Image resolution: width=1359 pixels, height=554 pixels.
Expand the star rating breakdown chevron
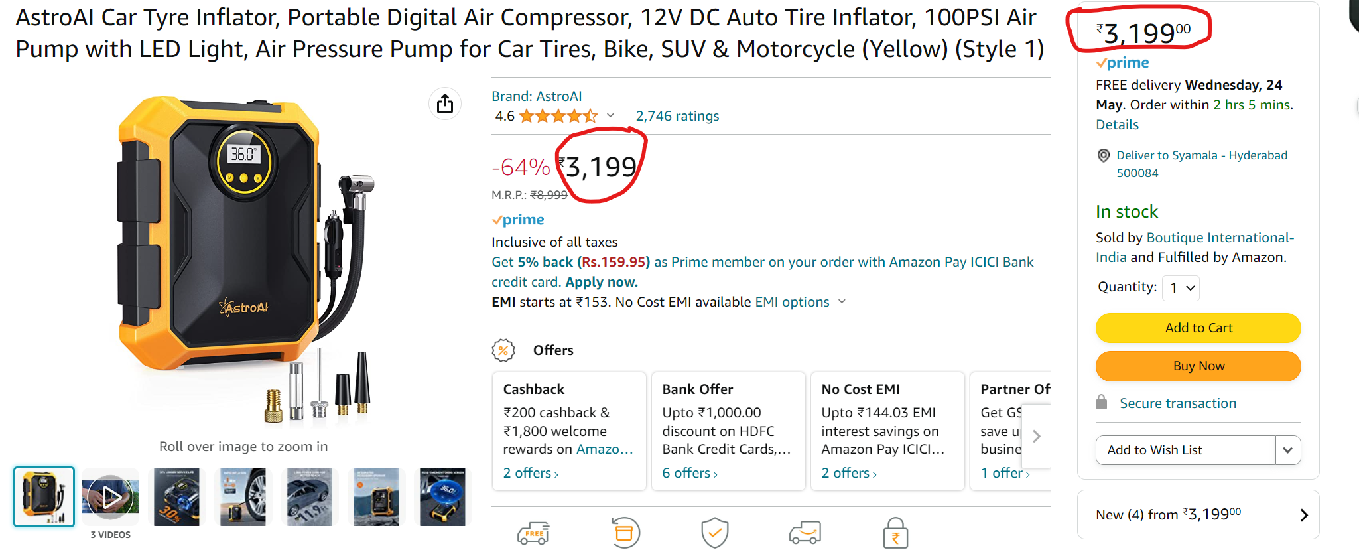[x=611, y=116]
